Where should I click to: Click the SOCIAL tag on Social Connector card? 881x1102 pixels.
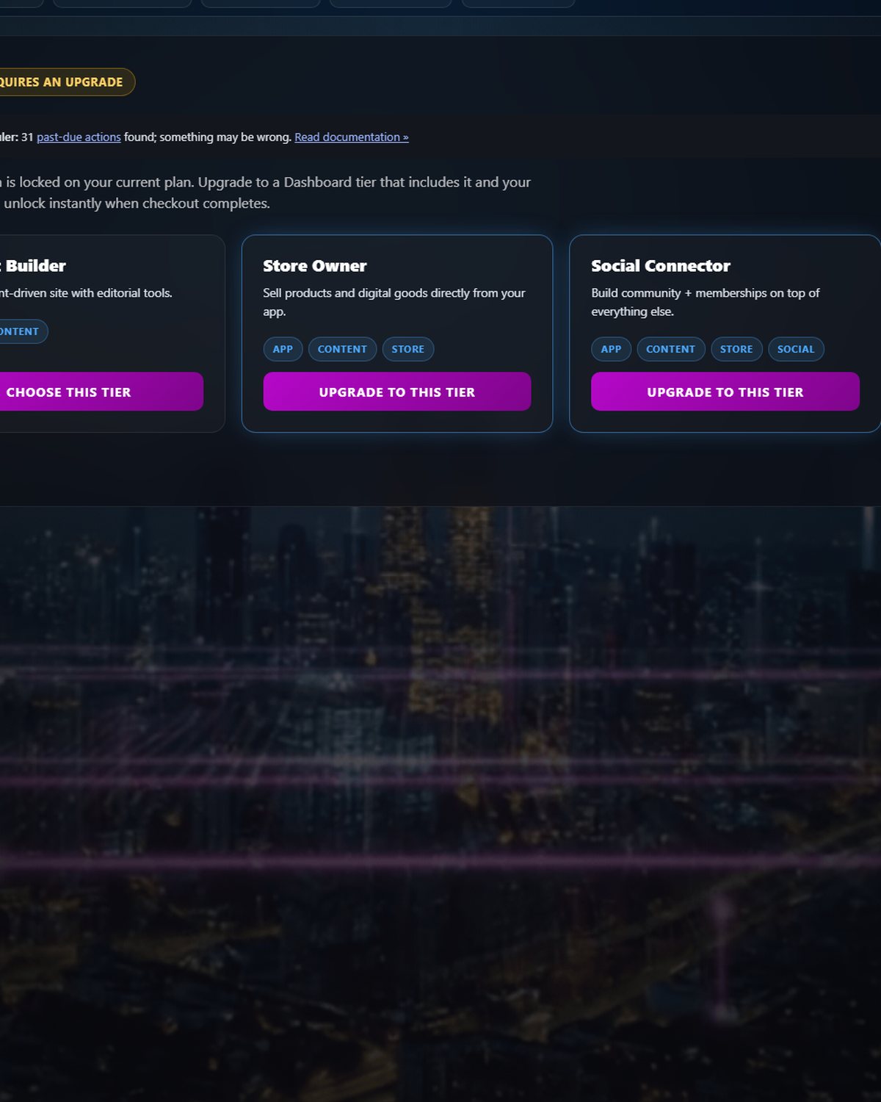click(x=796, y=349)
